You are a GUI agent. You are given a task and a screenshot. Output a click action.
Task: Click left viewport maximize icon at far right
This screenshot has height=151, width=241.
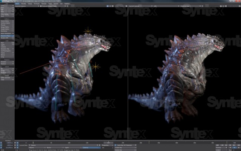point(126,6)
